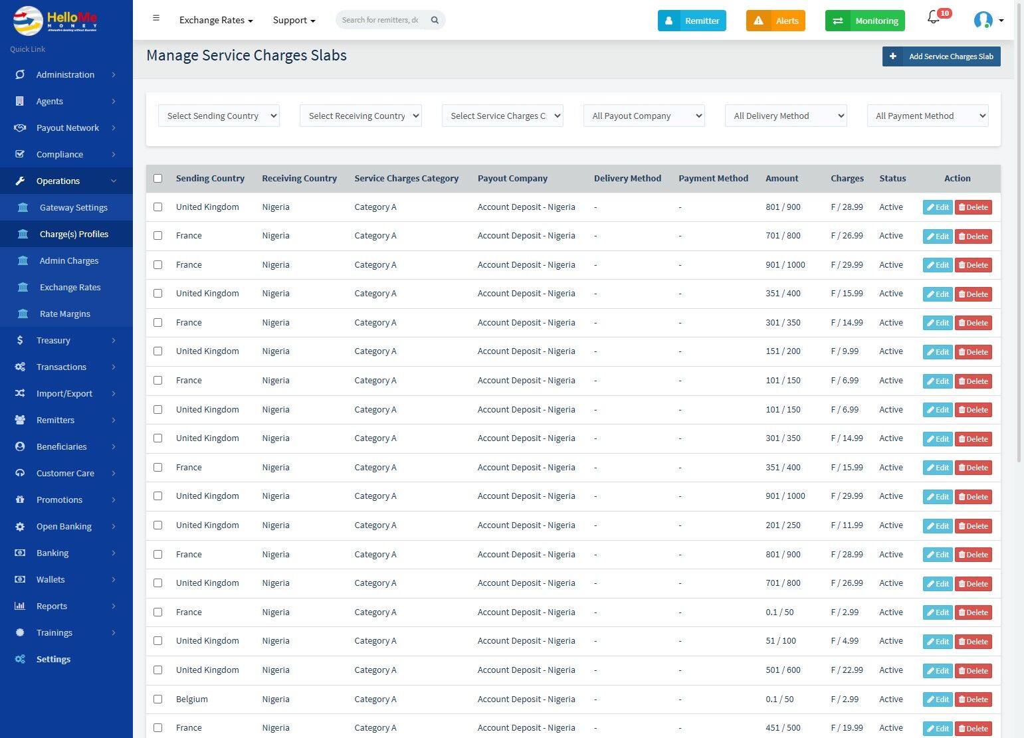The width and height of the screenshot is (1024, 738).
Task: Click the Administration sidebar icon
Action: tap(20, 74)
